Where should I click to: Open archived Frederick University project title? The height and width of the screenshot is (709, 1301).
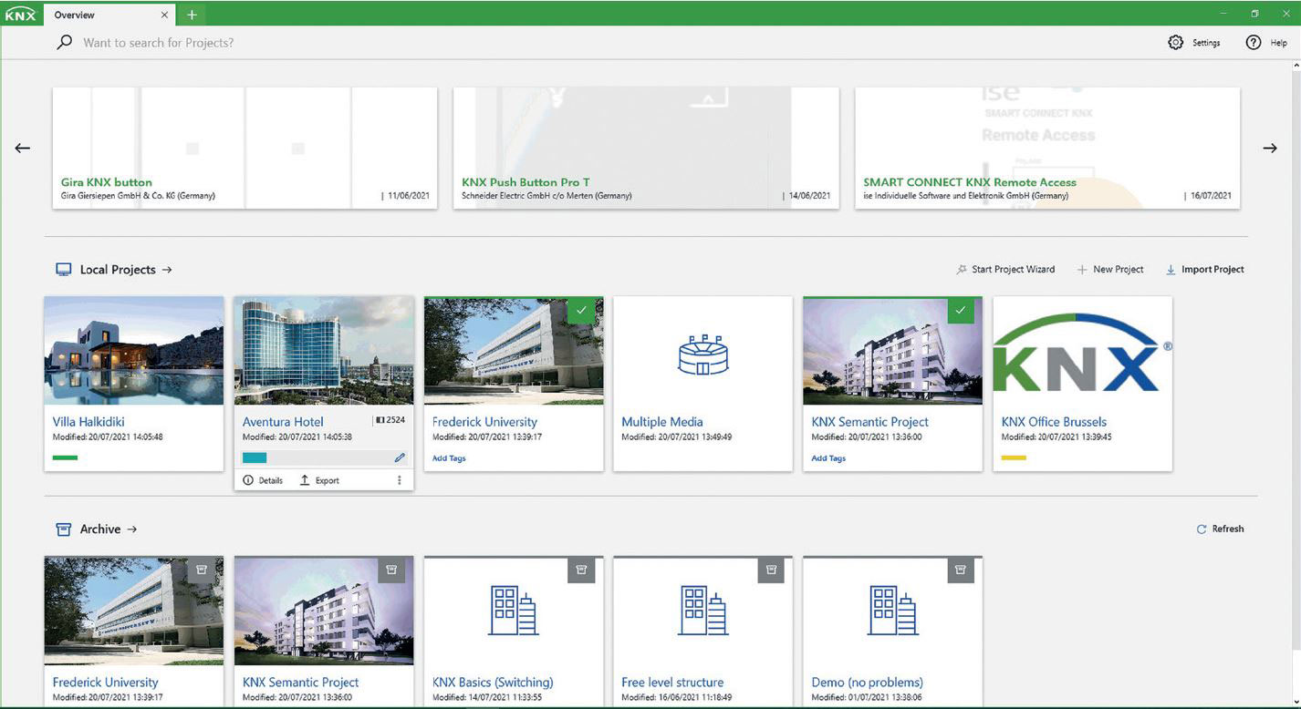106,683
